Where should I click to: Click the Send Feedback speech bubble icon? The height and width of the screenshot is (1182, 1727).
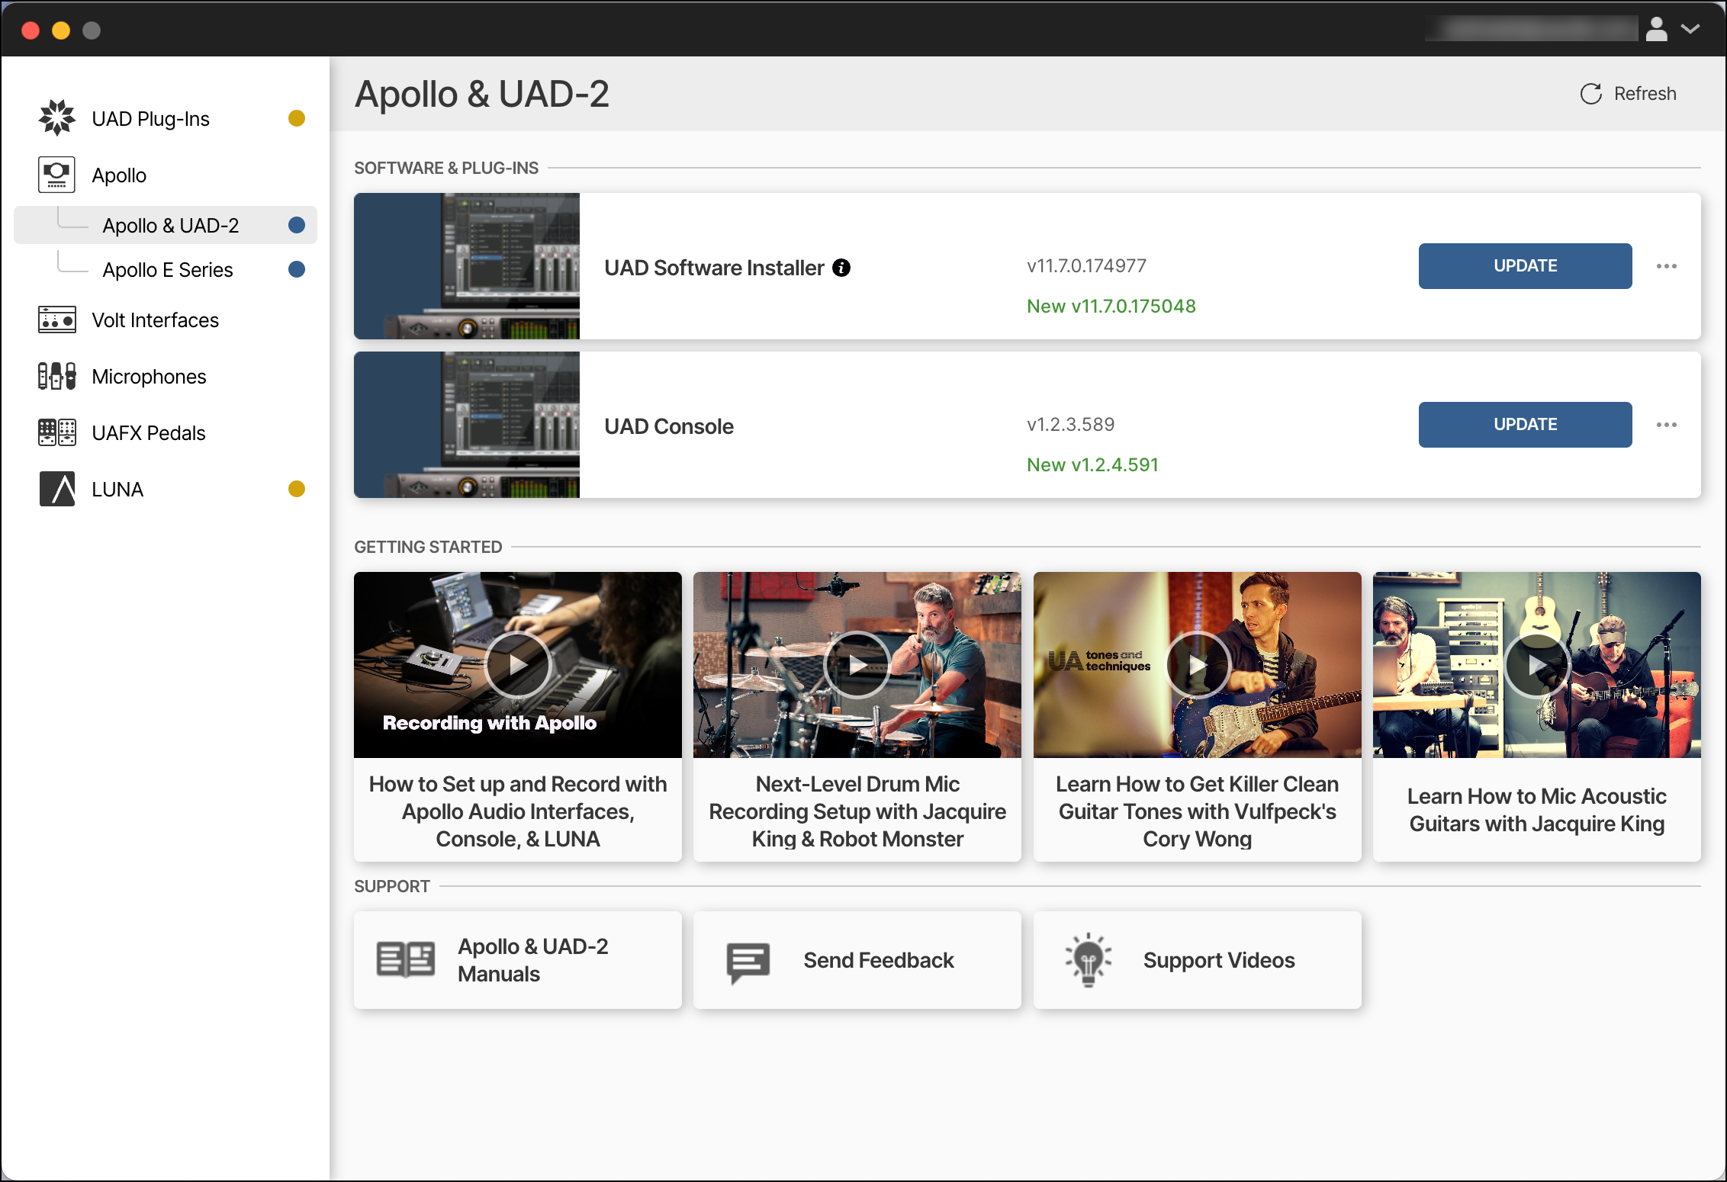pos(745,960)
